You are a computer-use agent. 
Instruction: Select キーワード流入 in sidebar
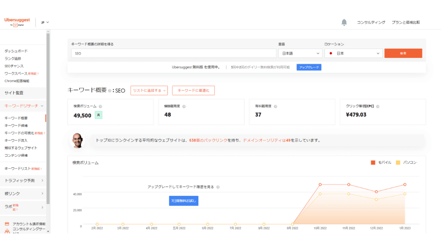pyautogui.click(x=16, y=141)
